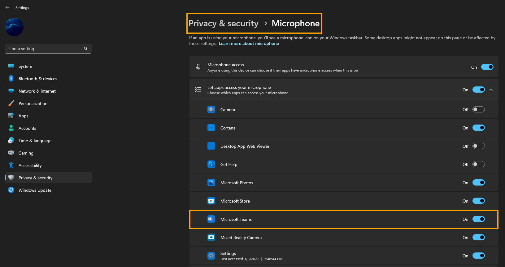The image size is (505, 267).
Task: Click the search magnifier icon
Action: [x=86, y=49]
